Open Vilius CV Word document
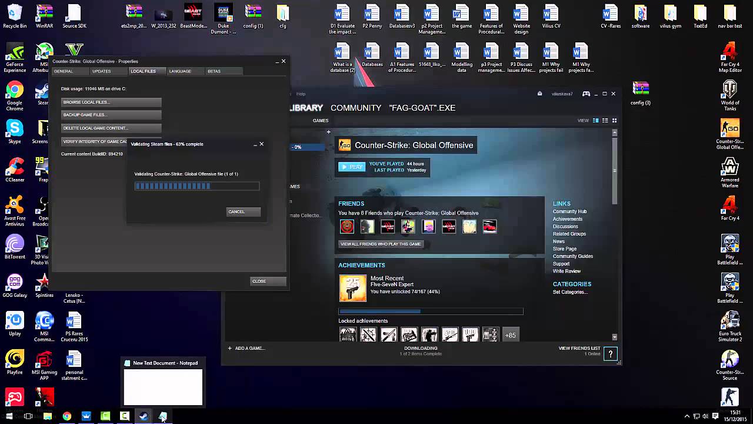Viewport: 753px width, 424px height. [551, 16]
